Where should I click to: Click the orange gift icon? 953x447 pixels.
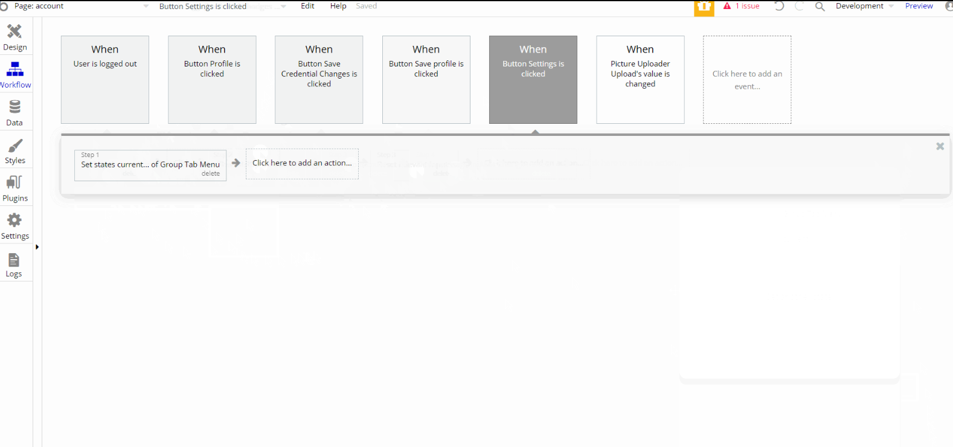tap(704, 7)
